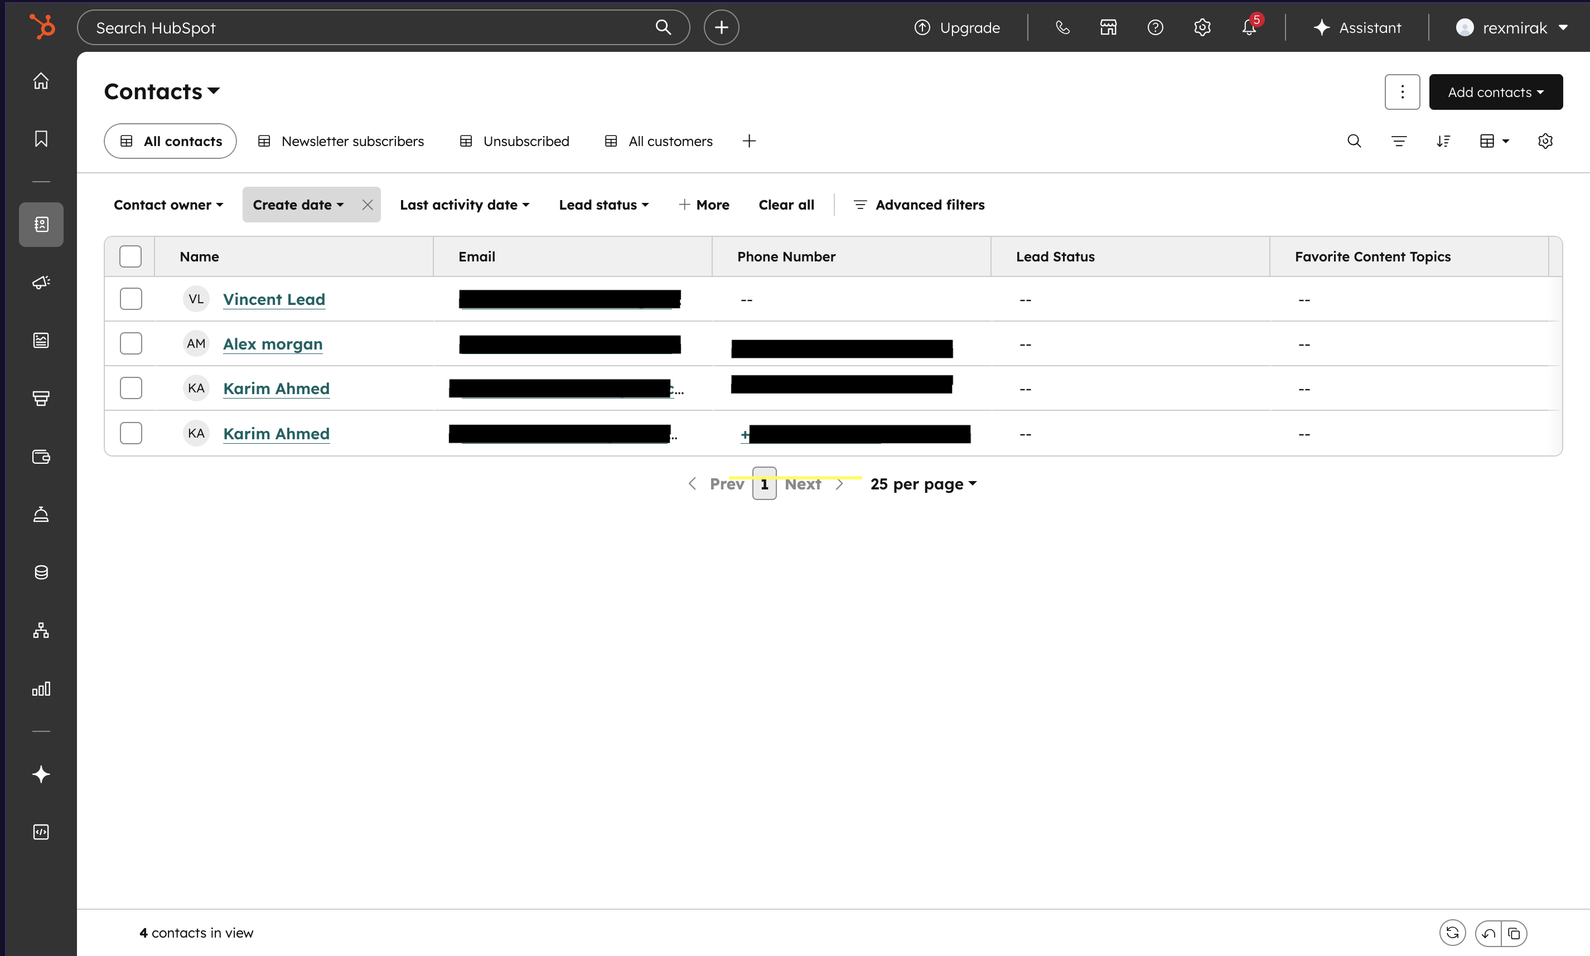Check the Vincent Lead row checkbox
Image resolution: width=1590 pixels, height=956 pixels.
(131, 299)
